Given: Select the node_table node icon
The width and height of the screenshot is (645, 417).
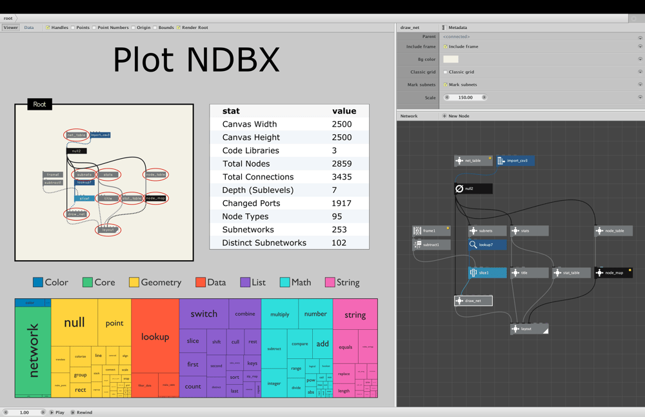Looking at the screenshot, I should point(600,231).
